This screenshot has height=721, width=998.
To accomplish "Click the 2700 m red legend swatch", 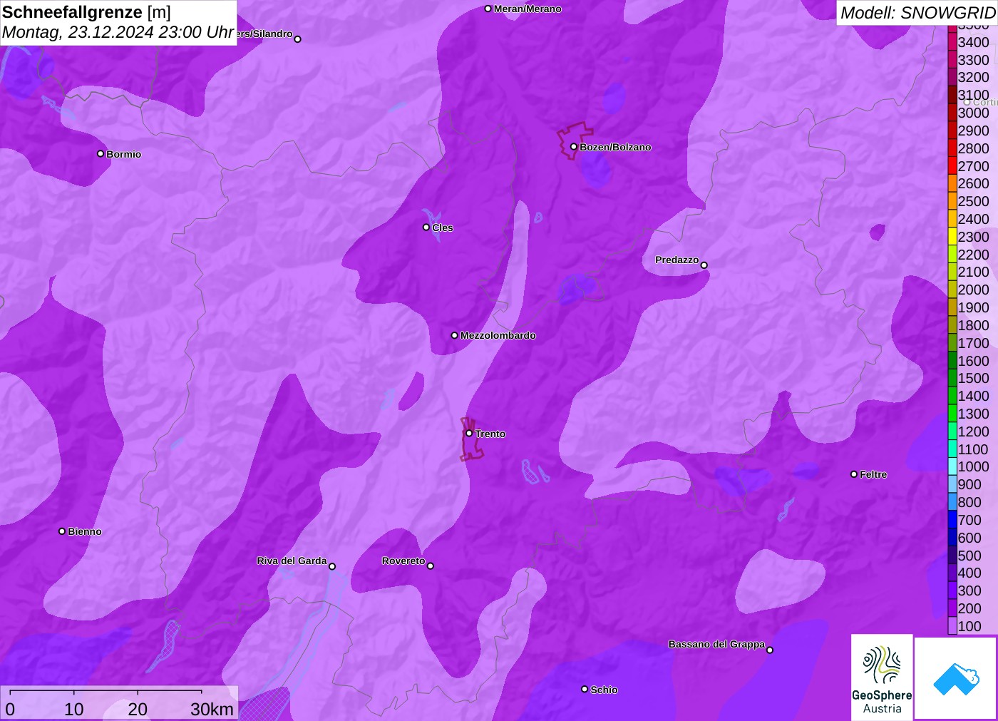I will (x=952, y=166).
